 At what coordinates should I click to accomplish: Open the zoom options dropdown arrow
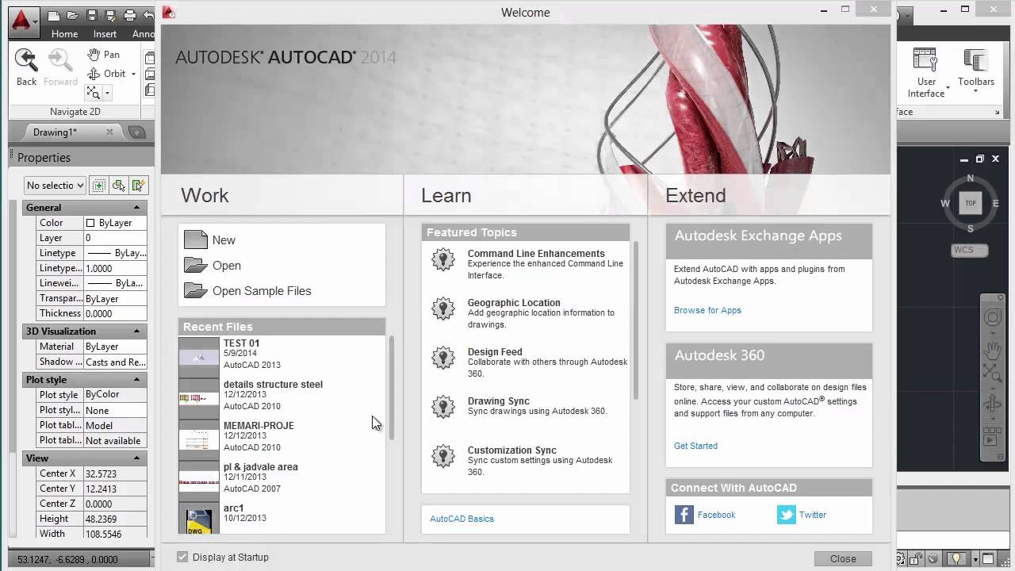click(107, 93)
